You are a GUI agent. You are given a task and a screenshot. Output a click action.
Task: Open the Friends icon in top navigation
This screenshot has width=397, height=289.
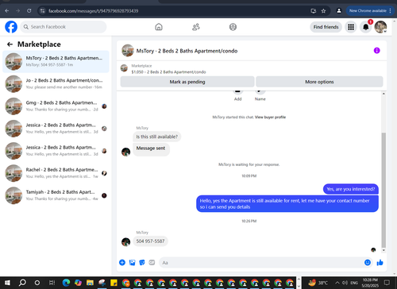[x=196, y=27]
